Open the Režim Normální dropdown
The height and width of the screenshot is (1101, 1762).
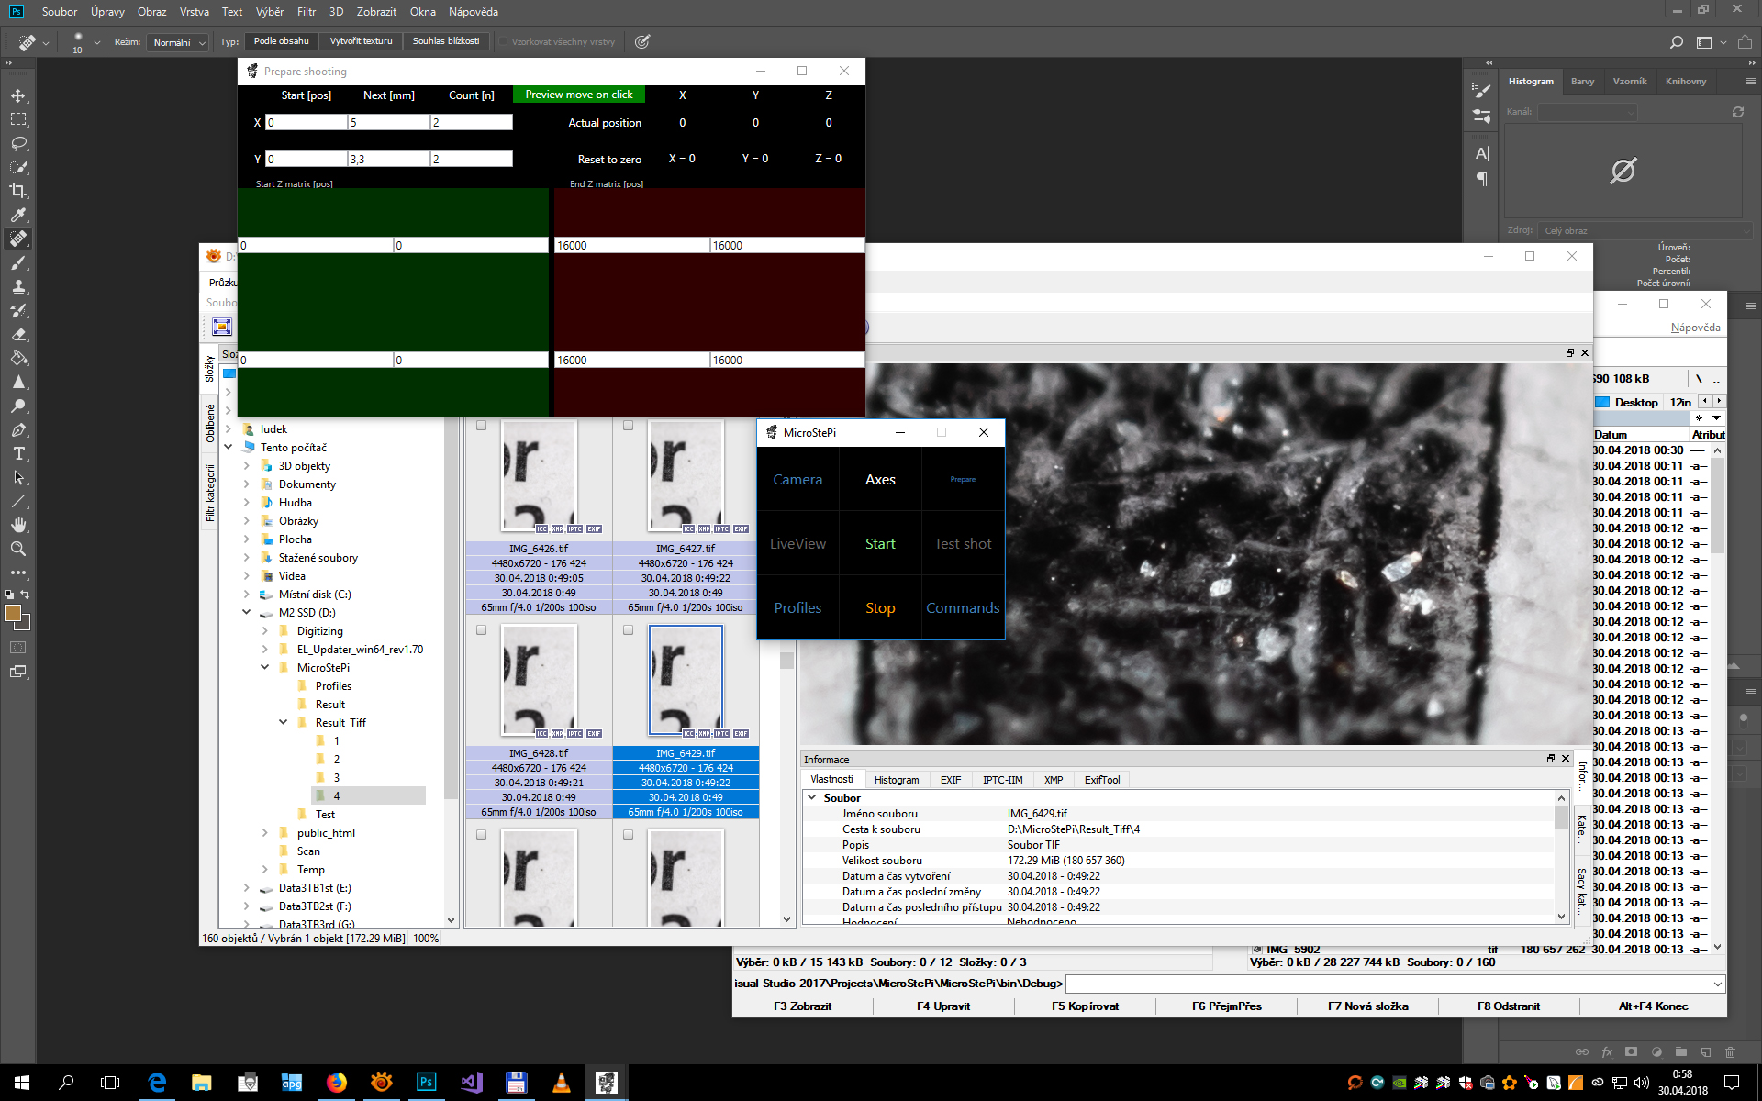click(x=178, y=42)
